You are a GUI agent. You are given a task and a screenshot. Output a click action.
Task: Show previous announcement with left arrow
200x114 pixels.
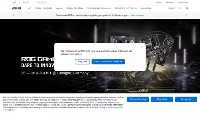(x=13, y=15)
